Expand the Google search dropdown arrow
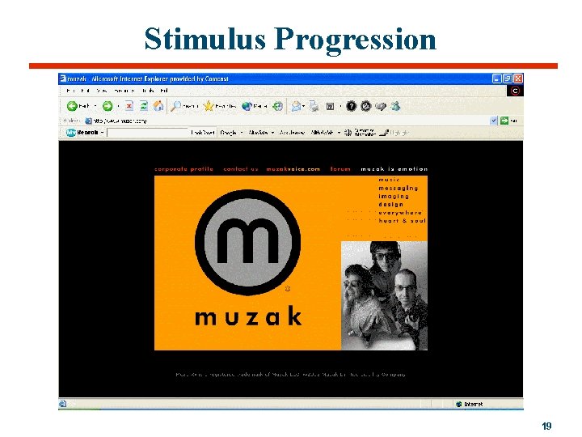 [242, 132]
